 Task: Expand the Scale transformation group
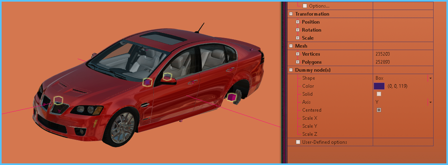(298, 38)
